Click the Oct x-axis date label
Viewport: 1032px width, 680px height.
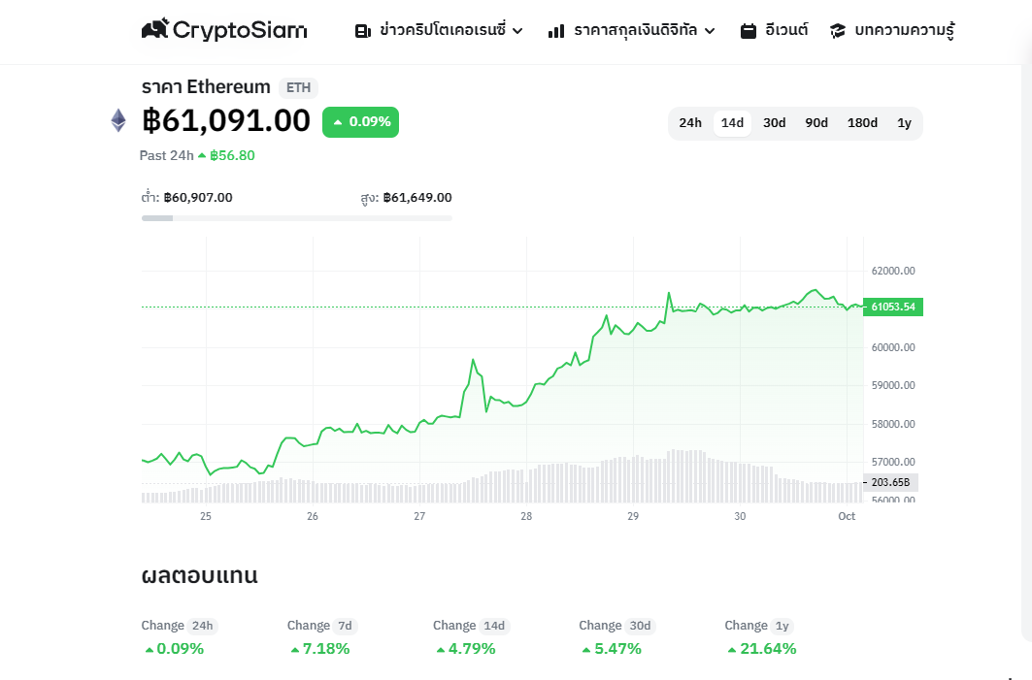(x=847, y=517)
